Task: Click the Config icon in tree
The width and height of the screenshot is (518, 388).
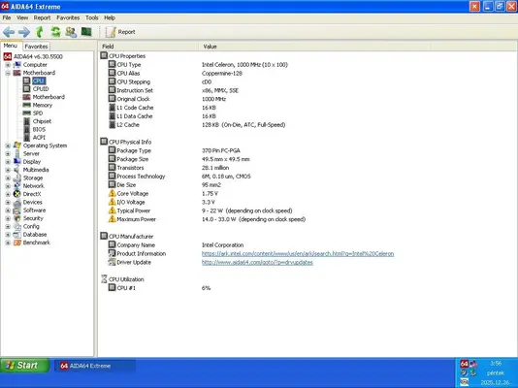Action: 16,227
